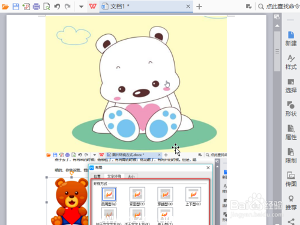This screenshot has width=300, height=225.
Task: Toggle the ruler icon above the scrollbar
Action: [x=277, y=17]
